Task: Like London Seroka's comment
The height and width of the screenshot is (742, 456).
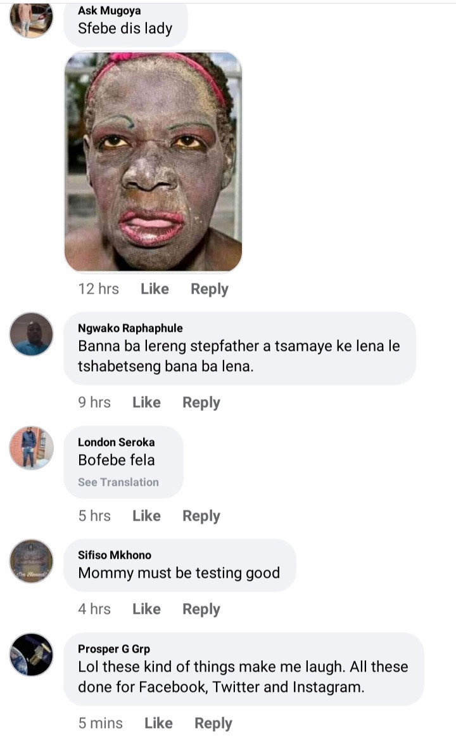Action: pos(146,516)
